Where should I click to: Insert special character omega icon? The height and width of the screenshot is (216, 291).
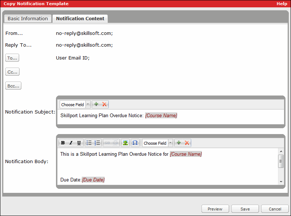(x=135, y=143)
